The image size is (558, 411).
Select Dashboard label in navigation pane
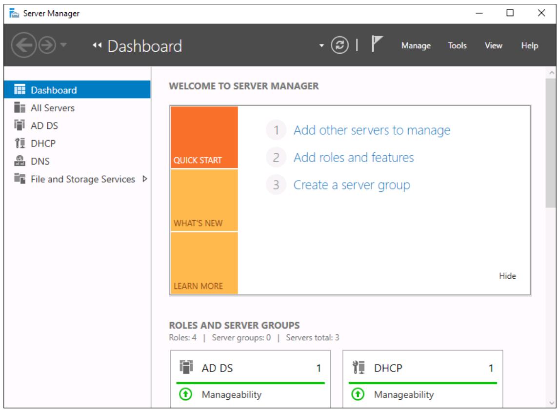[x=54, y=90]
